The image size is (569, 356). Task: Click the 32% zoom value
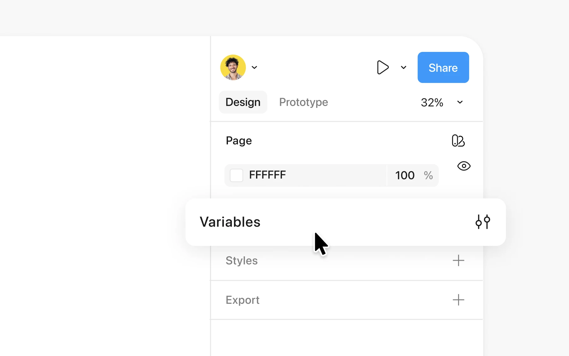tap(432, 103)
